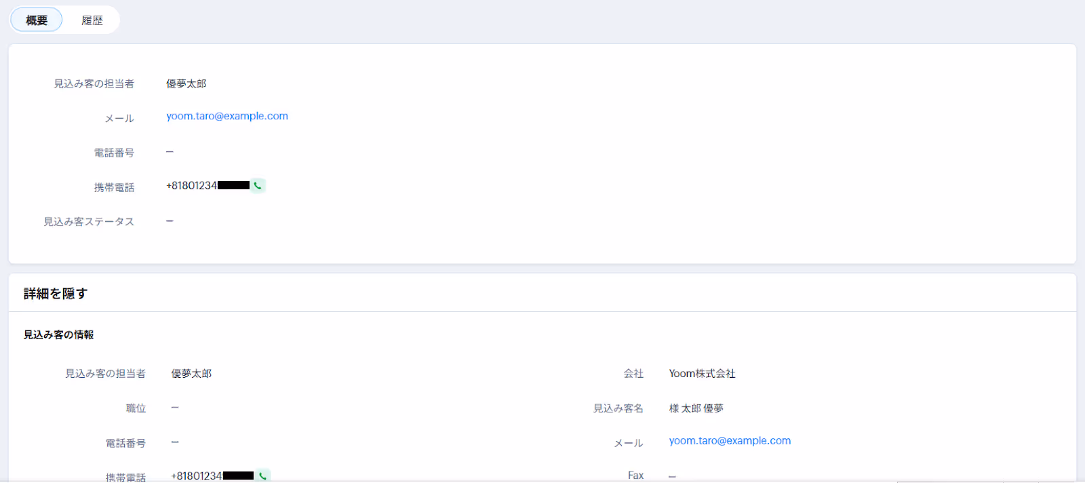Viewport: 1085px width, 483px height.
Task: Open yoom.taro@example.com link in detail section
Action: click(730, 441)
